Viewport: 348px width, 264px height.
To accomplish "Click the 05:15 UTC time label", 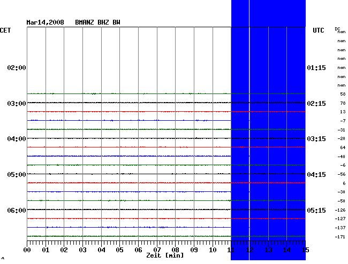I will point(316,210).
